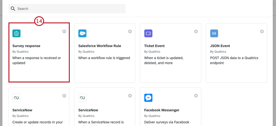Click ServiceNow icon above "When a ServiceNow record"
Screen dimensions: 276x126
coord(82,98)
